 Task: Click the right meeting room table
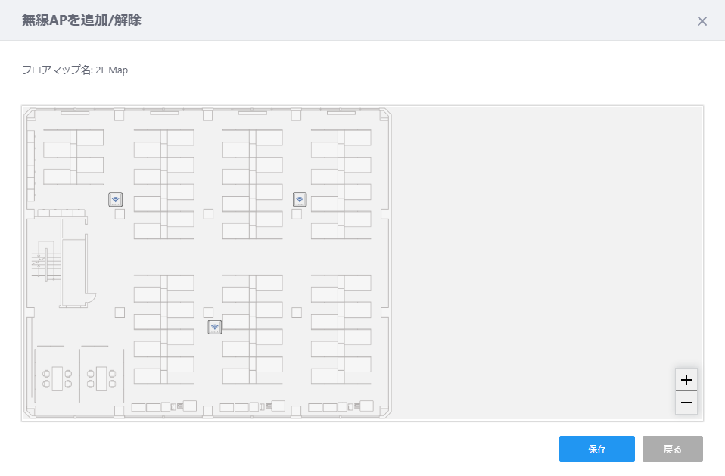tap(101, 378)
